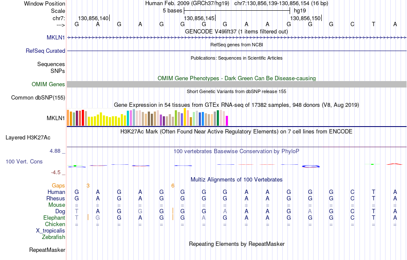Select the Chicken alignment row label
The image size is (407, 260).
tap(55, 224)
